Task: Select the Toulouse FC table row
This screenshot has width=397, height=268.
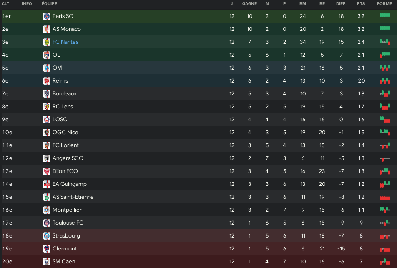Action: pyautogui.click(x=199, y=223)
